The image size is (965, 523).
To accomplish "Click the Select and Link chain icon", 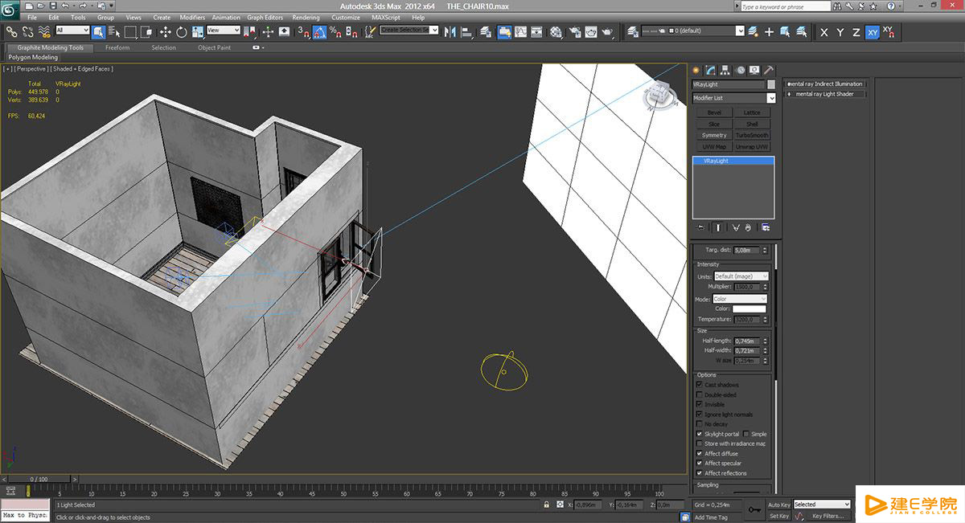I will click(x=11, y=32).
